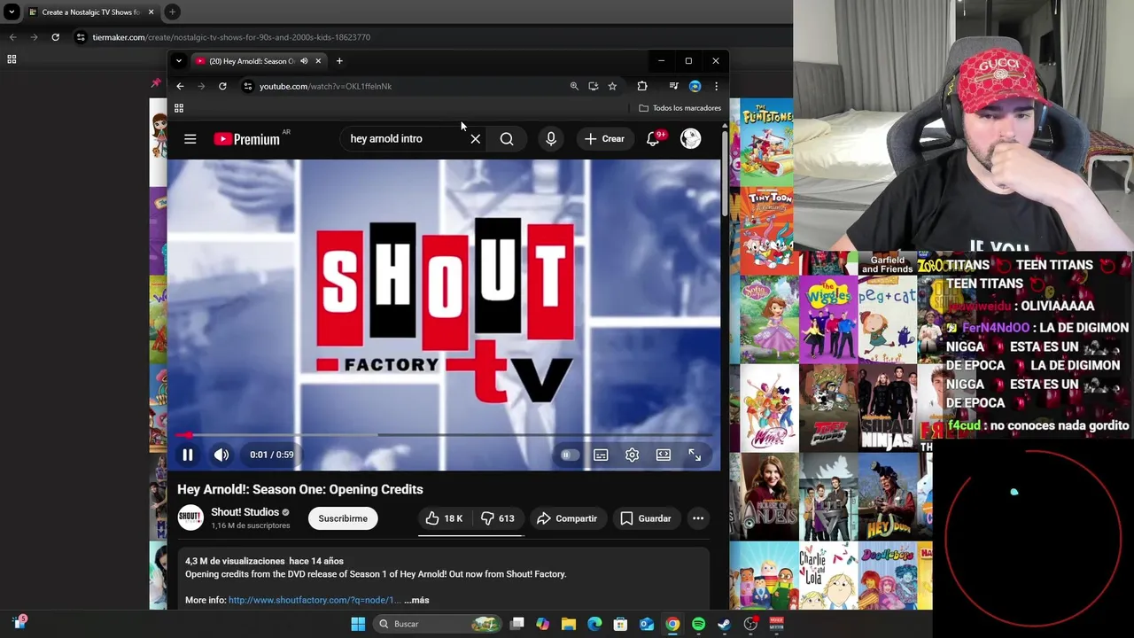
Task: Open new tab in the Tiermaker window
Action: [173, 12]
